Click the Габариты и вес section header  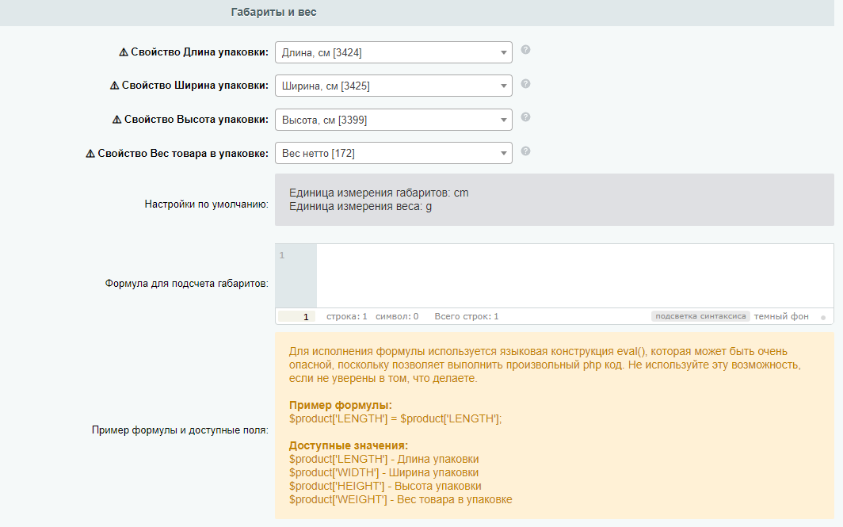click(x=273, y=12)
